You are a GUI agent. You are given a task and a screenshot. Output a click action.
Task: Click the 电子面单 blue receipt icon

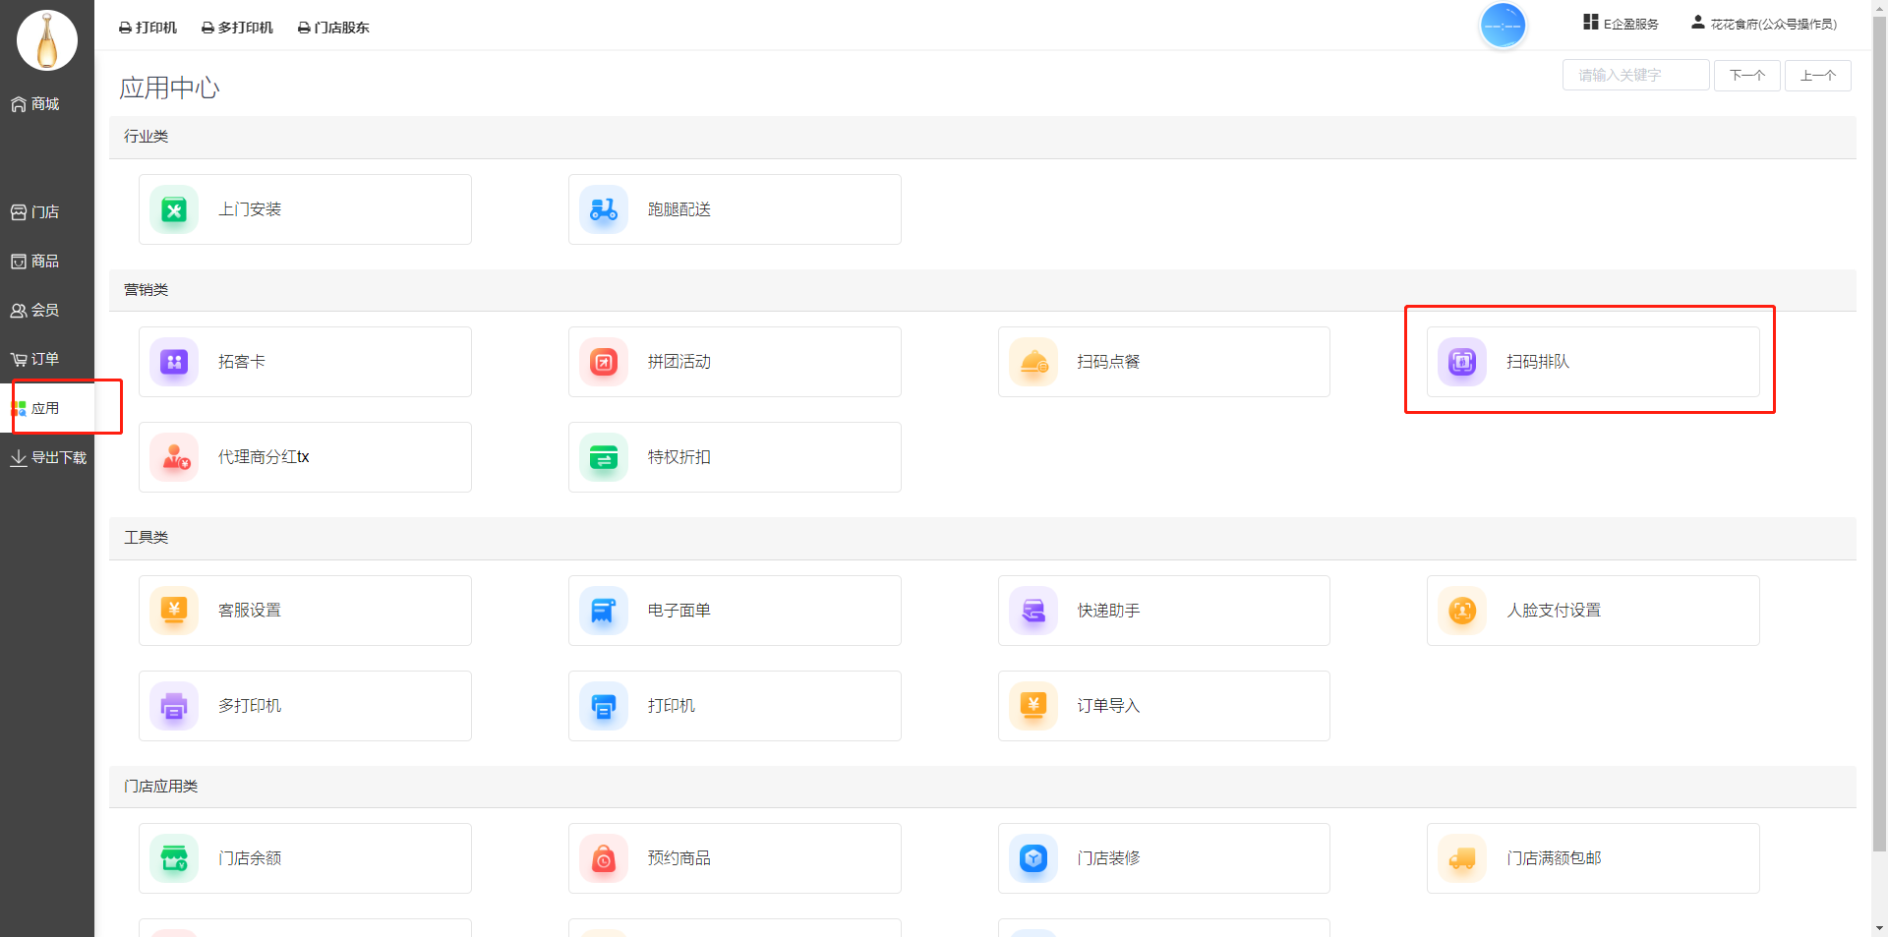point(603,612)
